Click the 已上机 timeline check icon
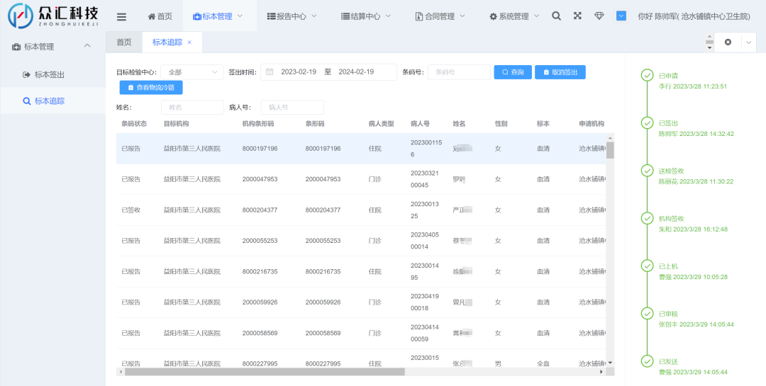 pyautogui.click(x=647, y=266)
